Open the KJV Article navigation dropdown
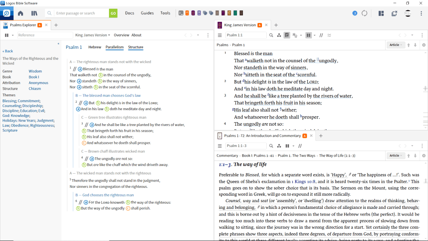 click(x=396, y=45)
